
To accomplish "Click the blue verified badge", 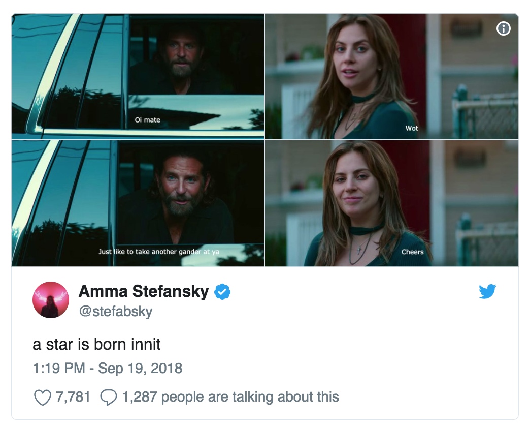I will (222, 292).
